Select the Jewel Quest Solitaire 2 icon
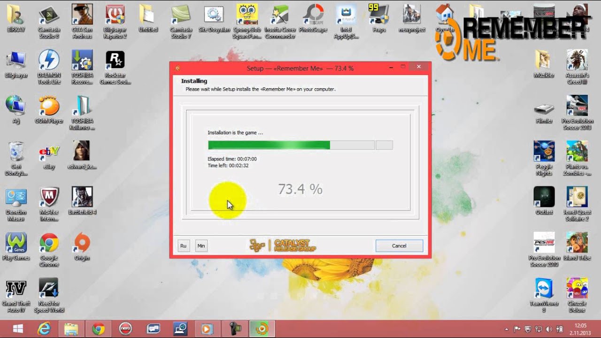The image size is (601, 338). click(577, 204)
